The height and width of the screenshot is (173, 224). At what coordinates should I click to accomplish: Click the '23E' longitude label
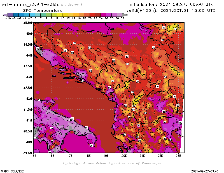178,156
